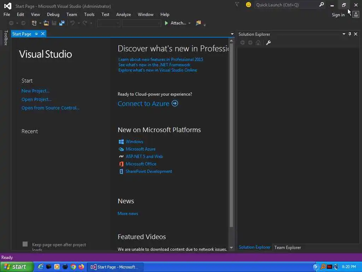Image resolution: width=362 pixels, height=272 pixels.
Task: Click the SharePoint icon in platforms list
Action: coord(121,171)
